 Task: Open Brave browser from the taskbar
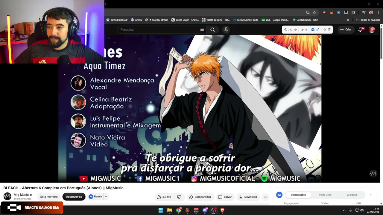click(x=222, y=210)
